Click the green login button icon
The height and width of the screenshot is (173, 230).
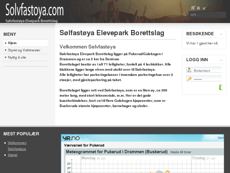tap(220, 87)
